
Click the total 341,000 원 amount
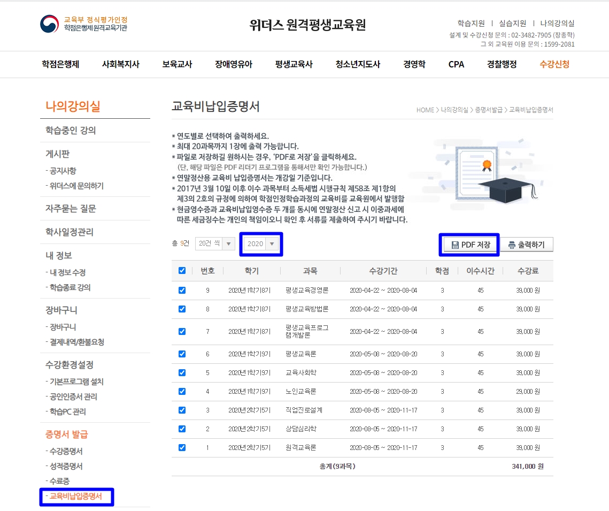click(x=527, y=466)
